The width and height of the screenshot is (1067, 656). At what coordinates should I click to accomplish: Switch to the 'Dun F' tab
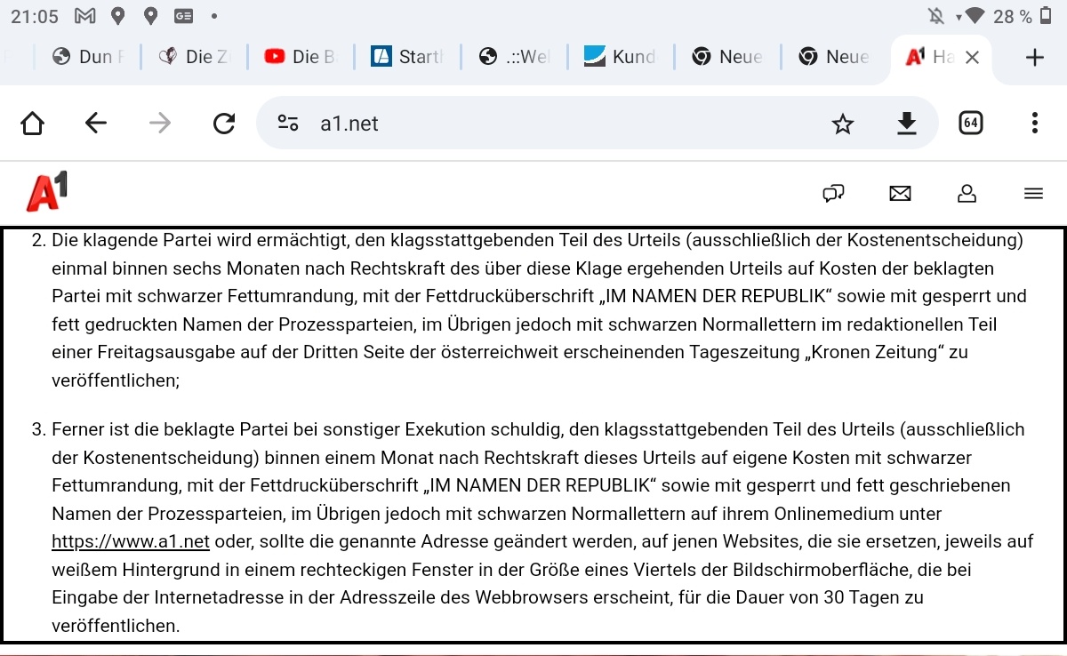[86, 57]
